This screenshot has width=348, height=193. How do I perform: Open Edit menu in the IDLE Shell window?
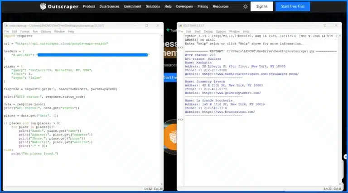tap(188, 32)
